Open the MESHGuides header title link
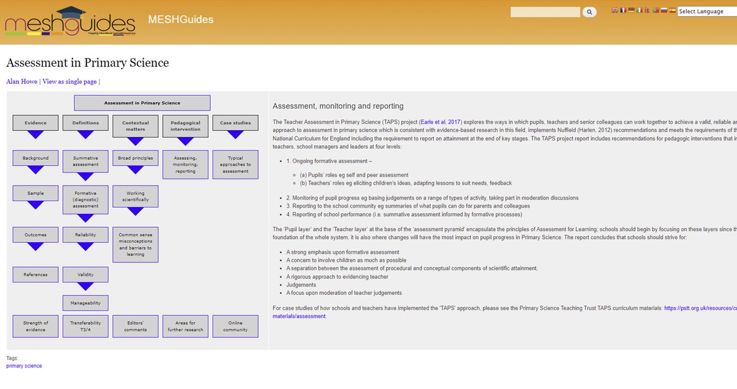 (x=181, y=20)
